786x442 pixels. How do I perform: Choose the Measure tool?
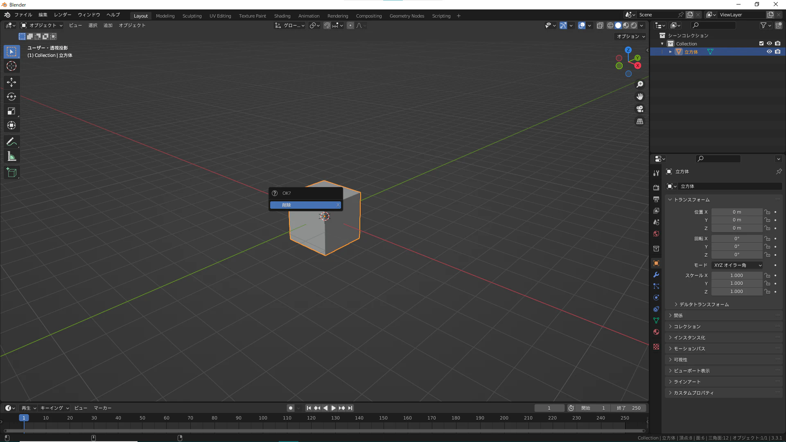[11, 156]
